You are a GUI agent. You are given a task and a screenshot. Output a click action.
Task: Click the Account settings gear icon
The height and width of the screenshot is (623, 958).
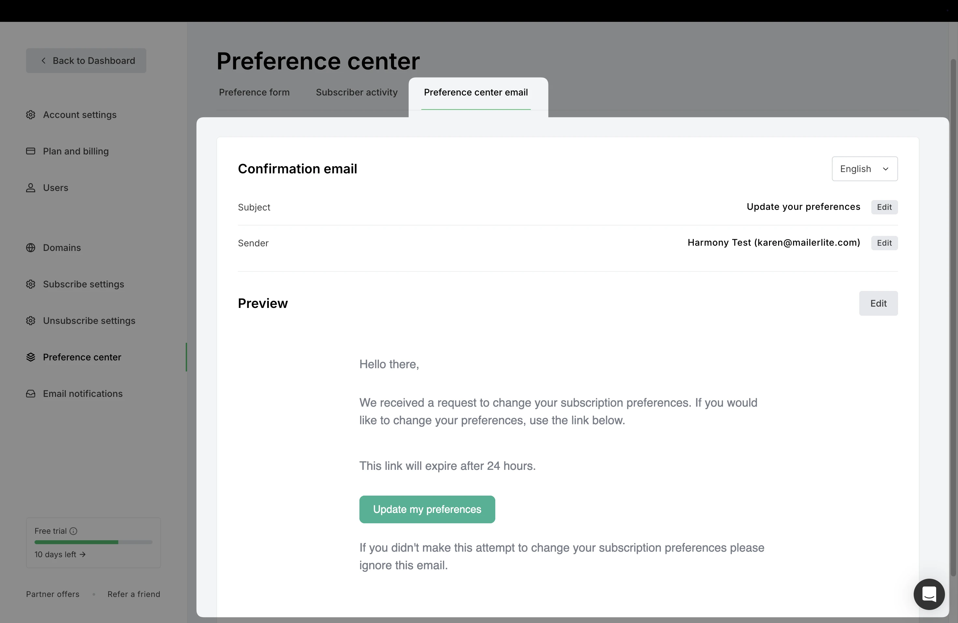coord(31,115)
